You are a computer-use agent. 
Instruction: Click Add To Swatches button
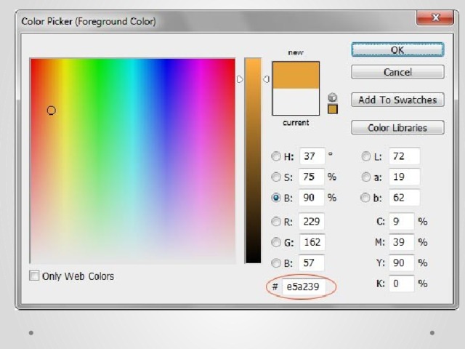click(x=397, y=100)
